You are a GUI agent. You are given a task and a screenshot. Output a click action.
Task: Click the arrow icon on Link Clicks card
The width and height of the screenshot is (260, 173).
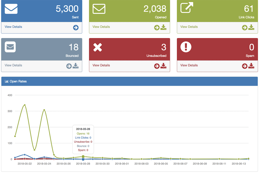(x=245, y=28)
